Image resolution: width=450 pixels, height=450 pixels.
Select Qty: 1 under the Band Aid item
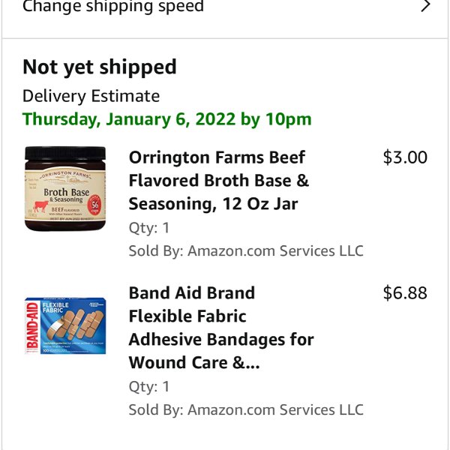(x=149, y=386)
